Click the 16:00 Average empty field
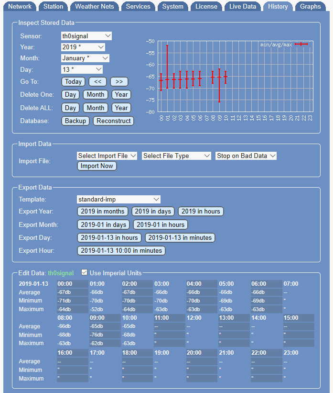333x393 pixels. pos(73,361)
